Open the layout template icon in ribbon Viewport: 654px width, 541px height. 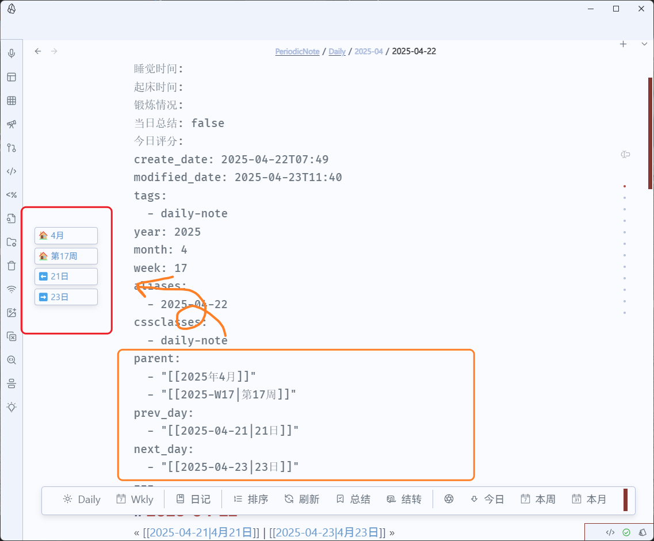click(x=12, y=77)
